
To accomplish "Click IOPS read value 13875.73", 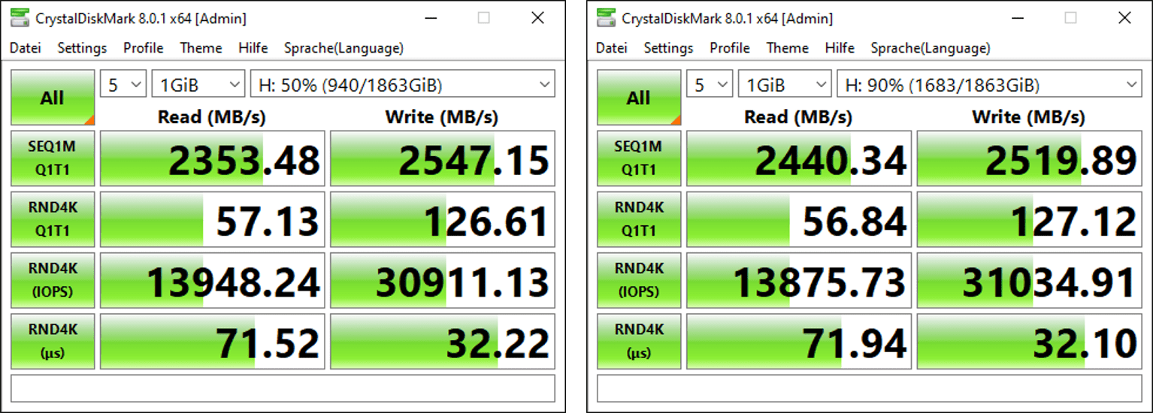I will pos(799,280).
